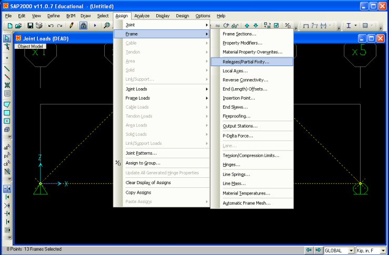Select the Quick Draw Secondary Beams tool
Image resolution: width=389 pixels, height=255 pixels.
(7, 94)
